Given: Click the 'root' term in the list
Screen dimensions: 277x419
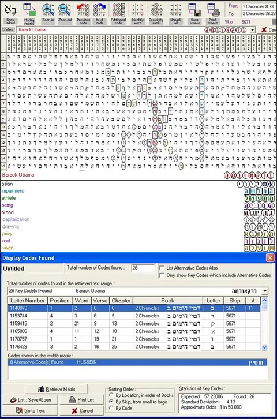Looking at the screenshot, I should 6,241.
